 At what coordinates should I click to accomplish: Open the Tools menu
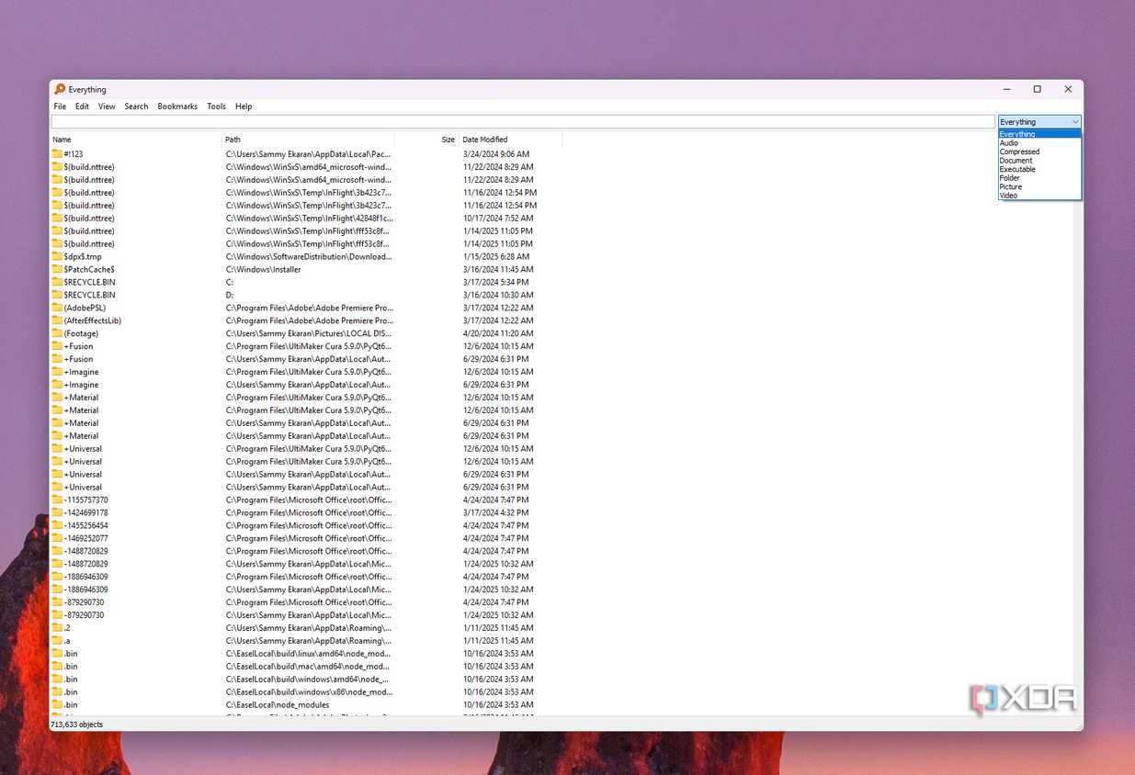216,107
